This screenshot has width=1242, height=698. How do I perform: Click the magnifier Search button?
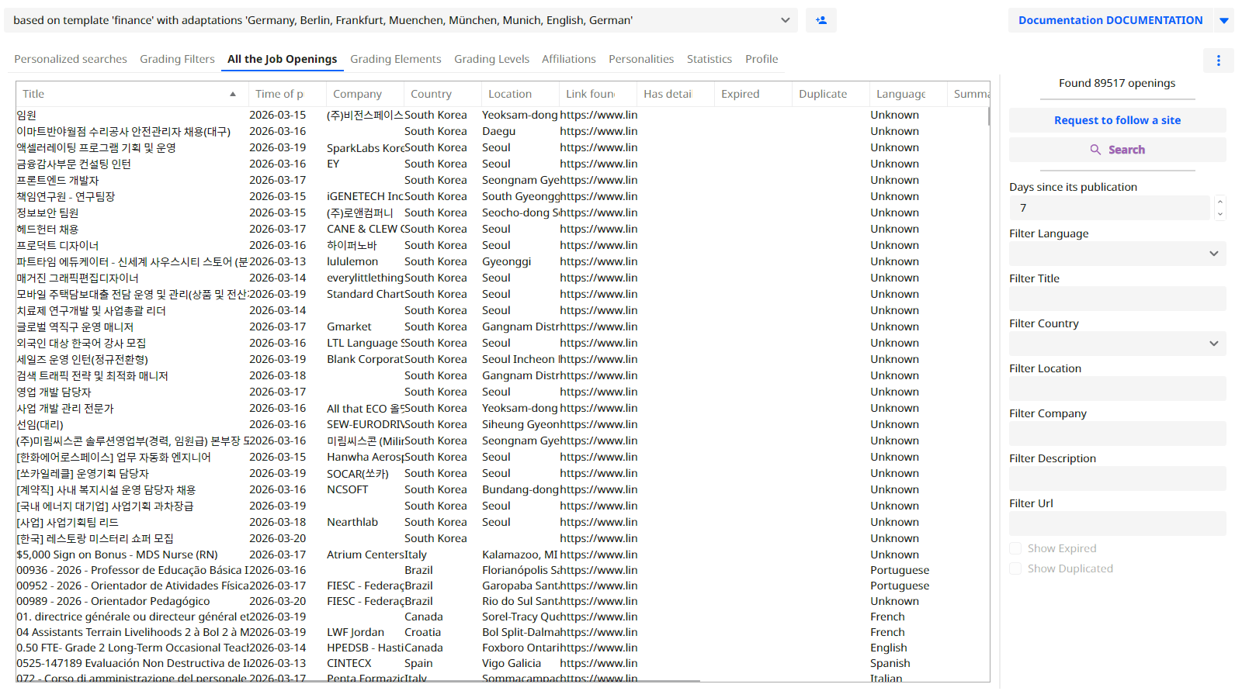1117,150
